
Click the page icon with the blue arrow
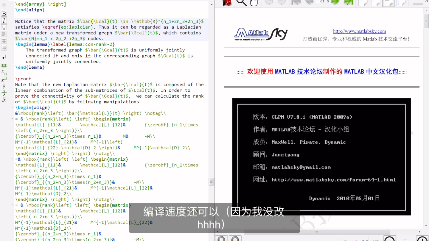[402, 2]
